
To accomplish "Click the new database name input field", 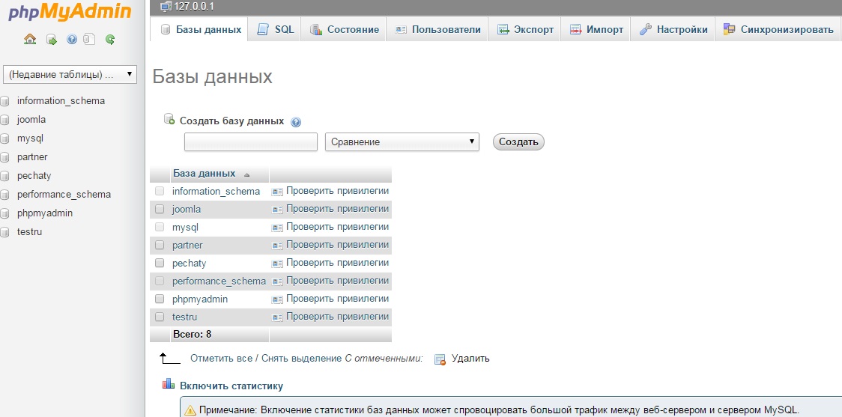I will pyautogui.click(x=251, y=142).
